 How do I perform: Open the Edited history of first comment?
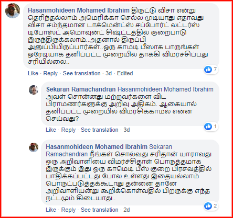point(125,73)
